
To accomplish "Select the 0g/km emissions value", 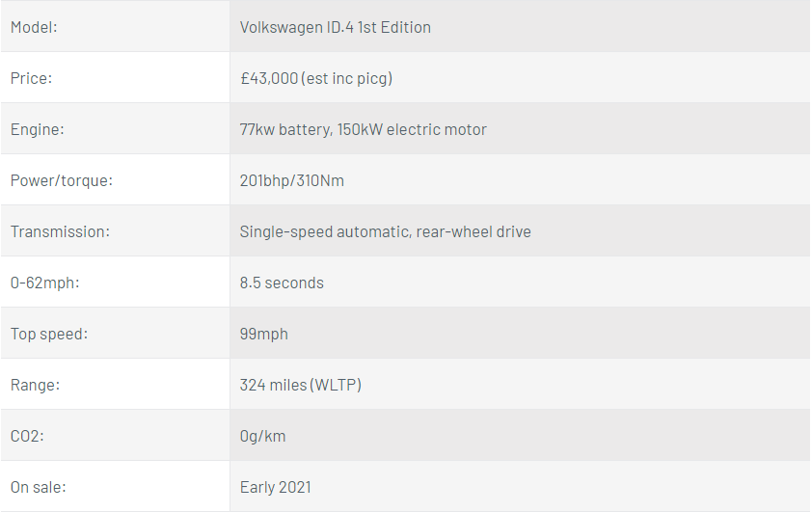I will (x=262, y=436).
